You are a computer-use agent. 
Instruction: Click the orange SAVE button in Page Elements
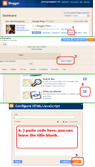[91, 40]
